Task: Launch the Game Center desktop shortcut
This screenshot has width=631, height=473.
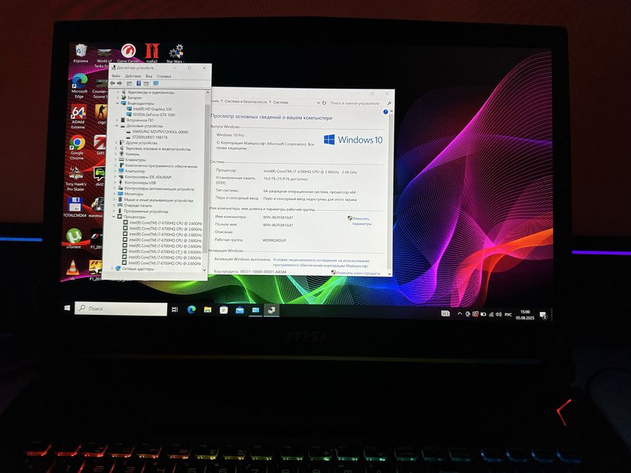Action: (128, 53)
